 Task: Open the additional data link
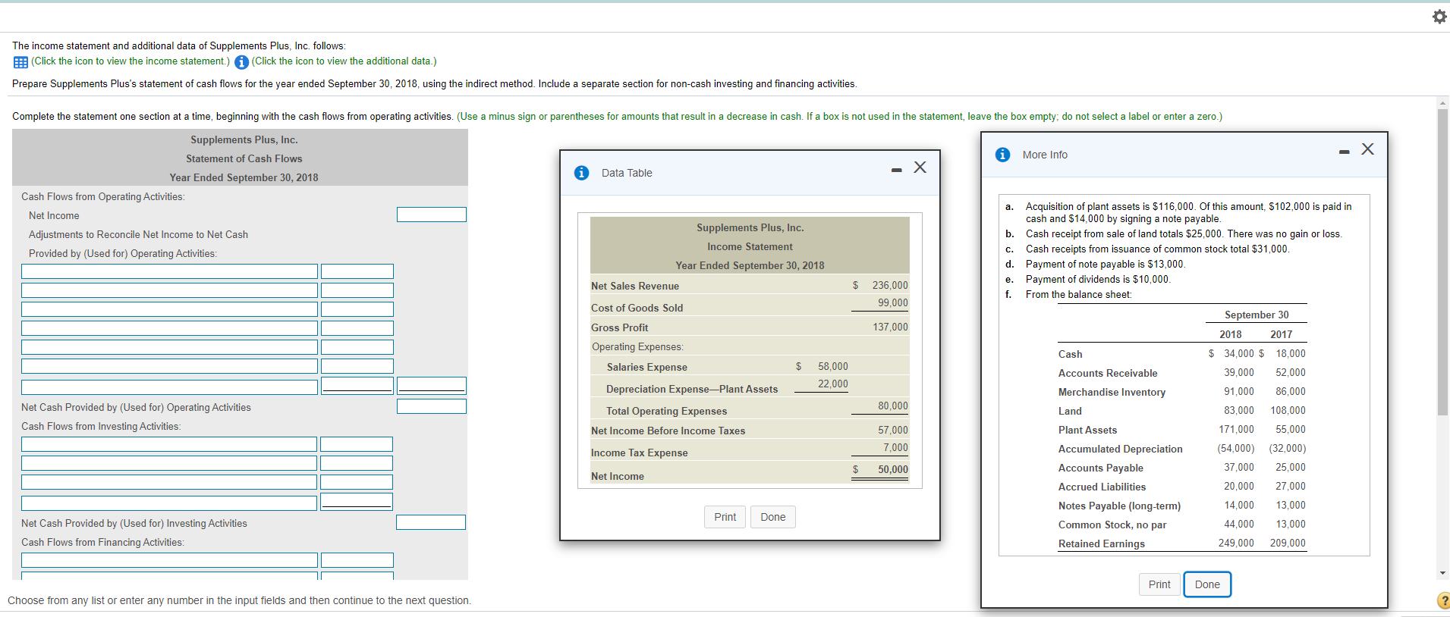[x=344, y=61]
